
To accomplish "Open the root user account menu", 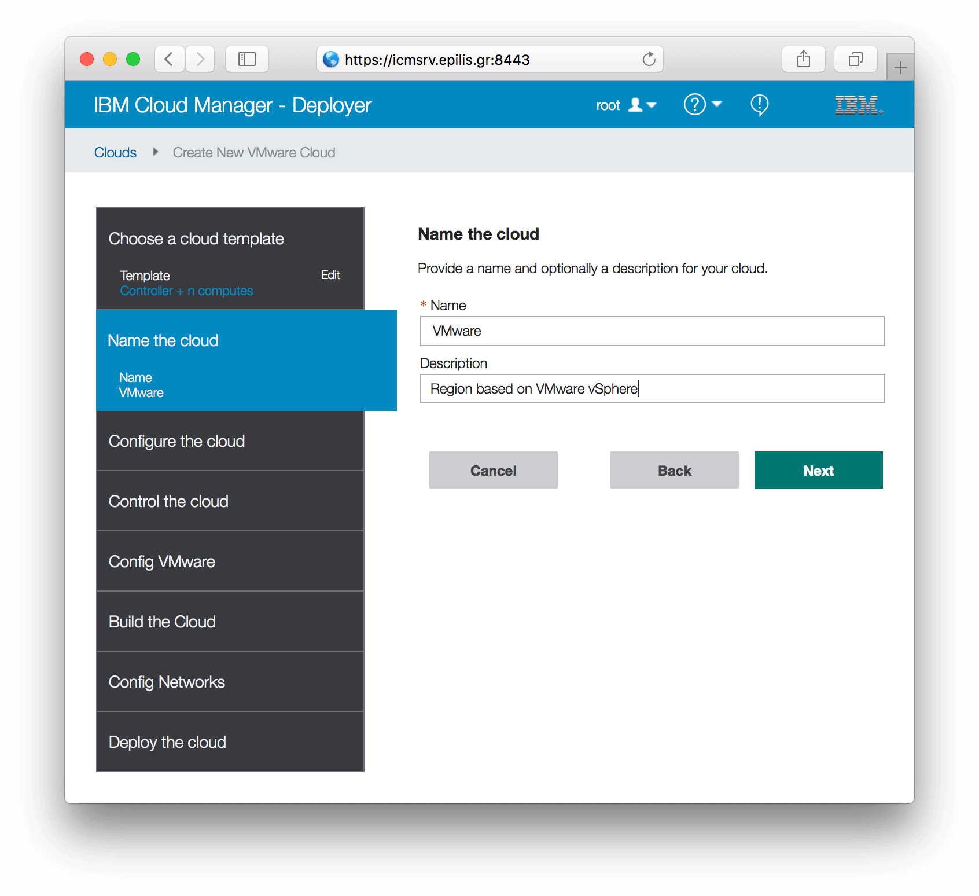I will tap(627, 105).
